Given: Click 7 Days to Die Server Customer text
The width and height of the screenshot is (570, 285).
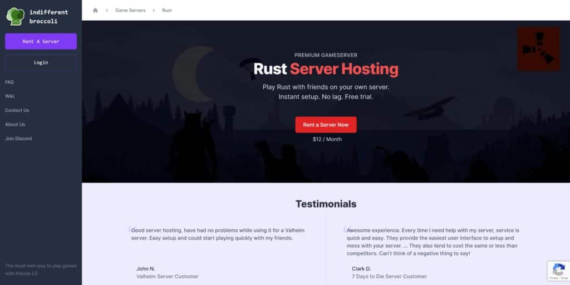Looking at the screenshot, I should pos(389,277).
